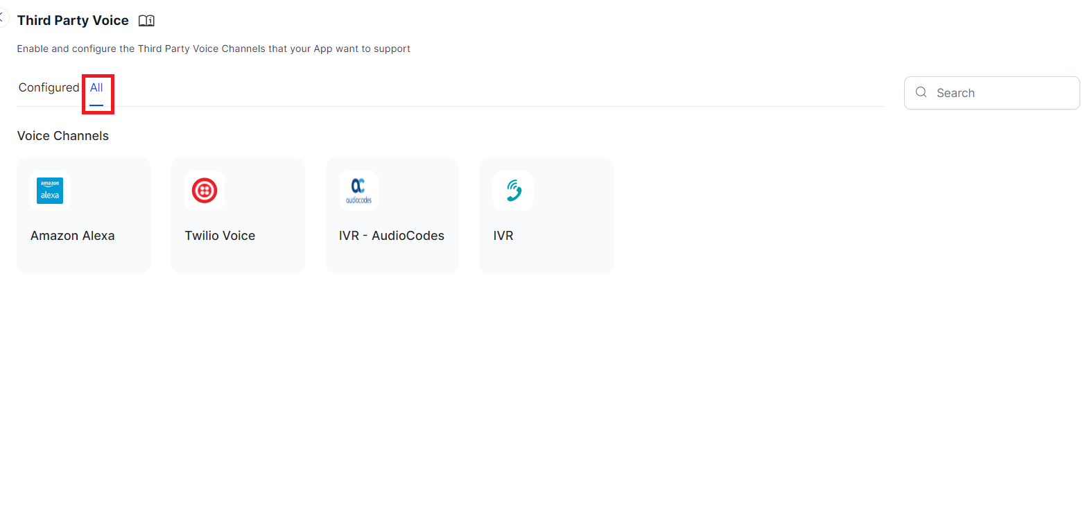Click the Third Party Voice description text
Viewport: 1092px width, 509px height.
pos(214,49)
